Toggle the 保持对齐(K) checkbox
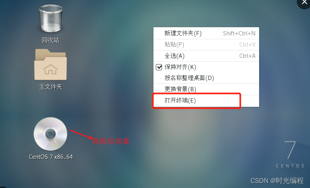Screen dimensions: 310x188 (x=159, y=67)
